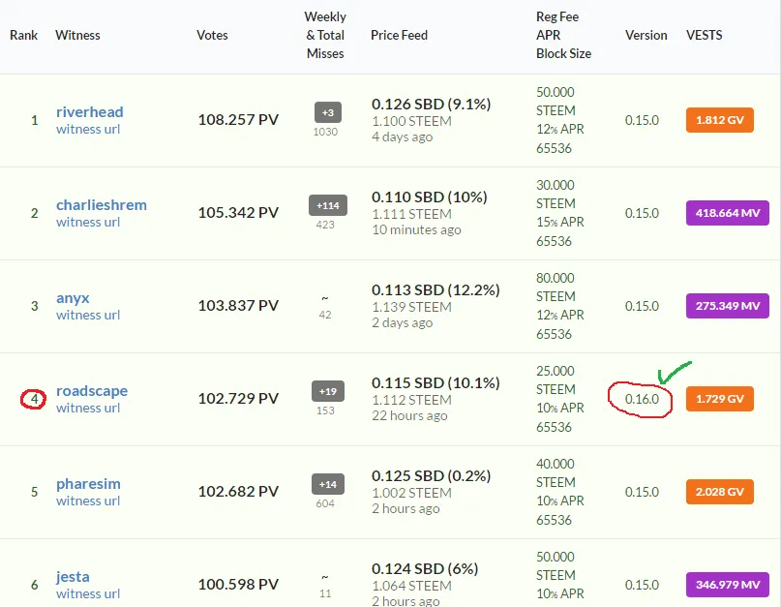Click the "4 days ago" feed timestamp
The width and height of the screenshot is (781, 607).
click(x=403, y=137)
